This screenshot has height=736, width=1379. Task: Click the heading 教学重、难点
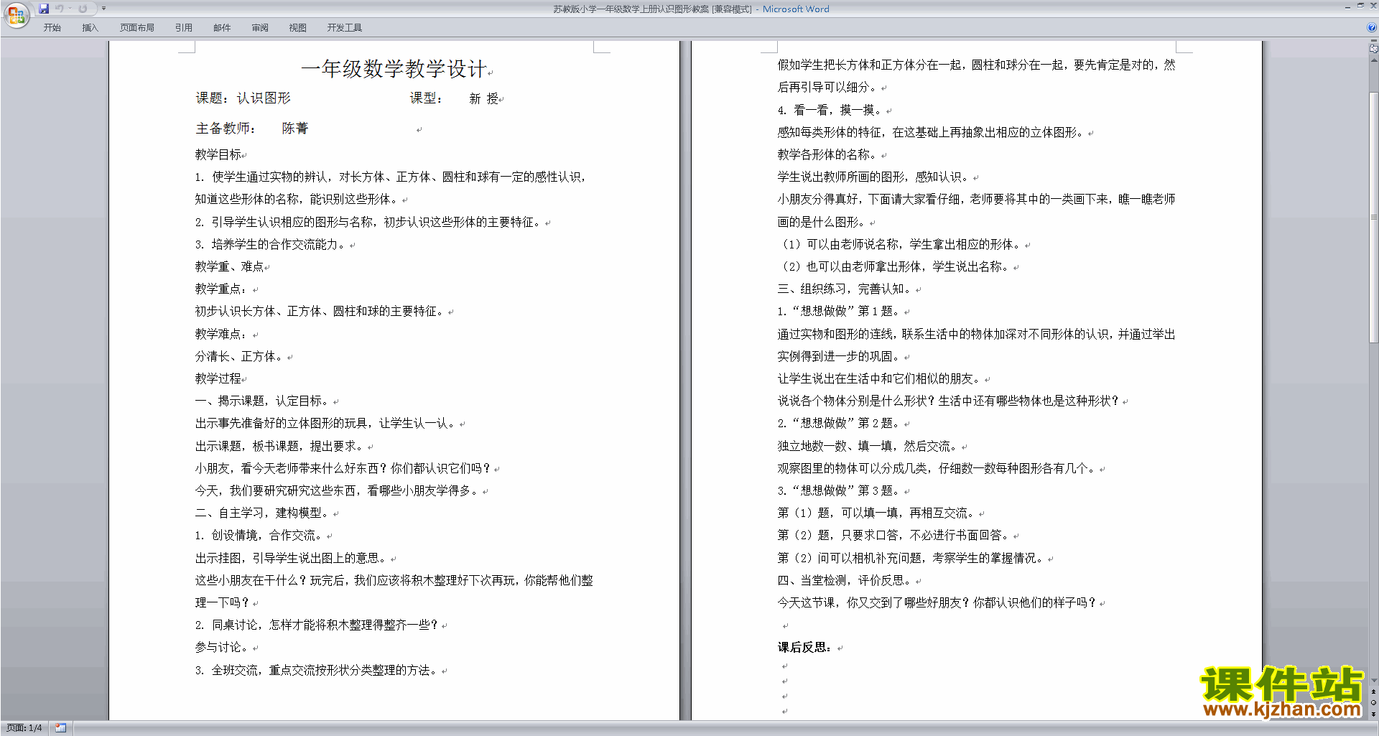[x=230, y=266]
